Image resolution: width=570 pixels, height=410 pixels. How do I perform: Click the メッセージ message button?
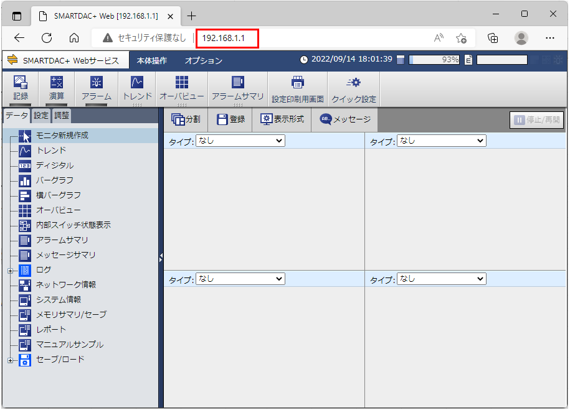345,119
